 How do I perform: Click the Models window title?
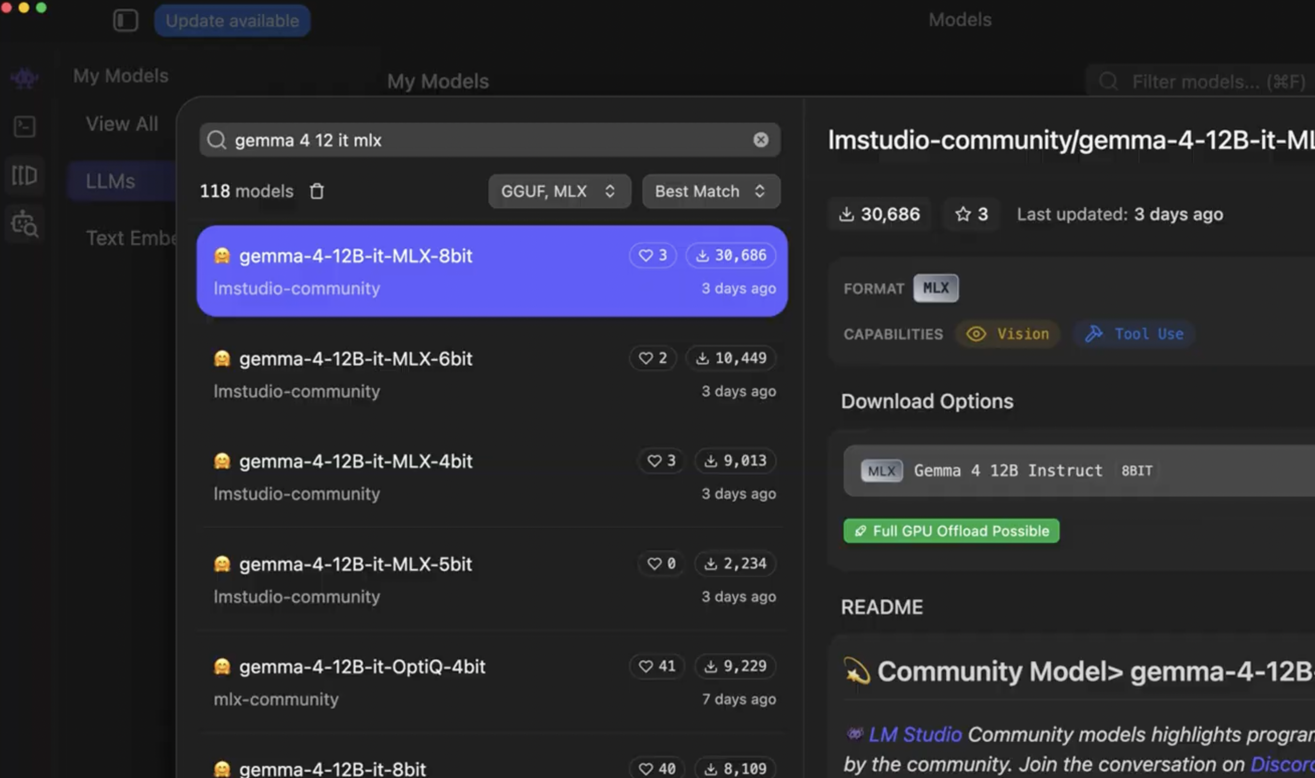[960, 20]
